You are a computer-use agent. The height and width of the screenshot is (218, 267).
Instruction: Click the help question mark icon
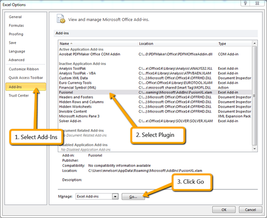pos(245,3)
